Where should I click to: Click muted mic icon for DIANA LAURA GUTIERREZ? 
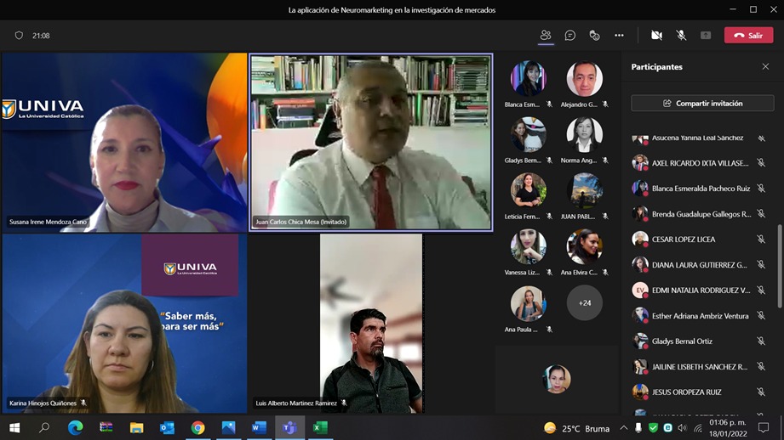click(761, 264)
